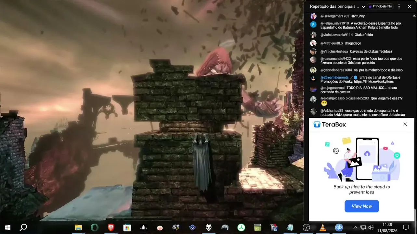The width and height of the screenshot is (417, 234).
Task: Click gabrielsoares1684's avatar
Action: click(x=313, y=70)
